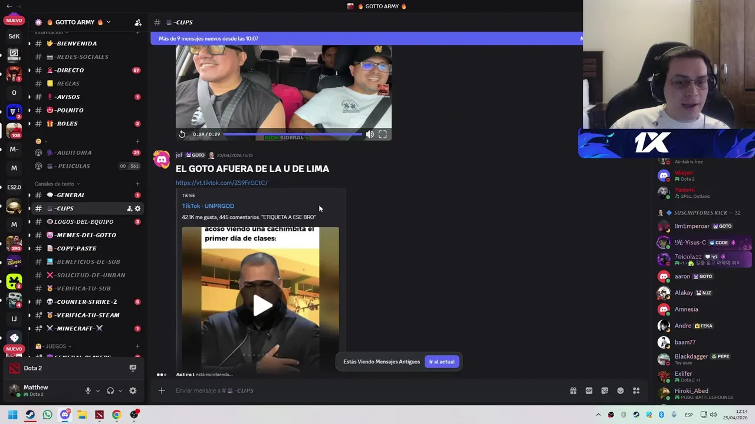Click the Windows Start button
This screenshot has height=424, width=755.
click(13, 415)
